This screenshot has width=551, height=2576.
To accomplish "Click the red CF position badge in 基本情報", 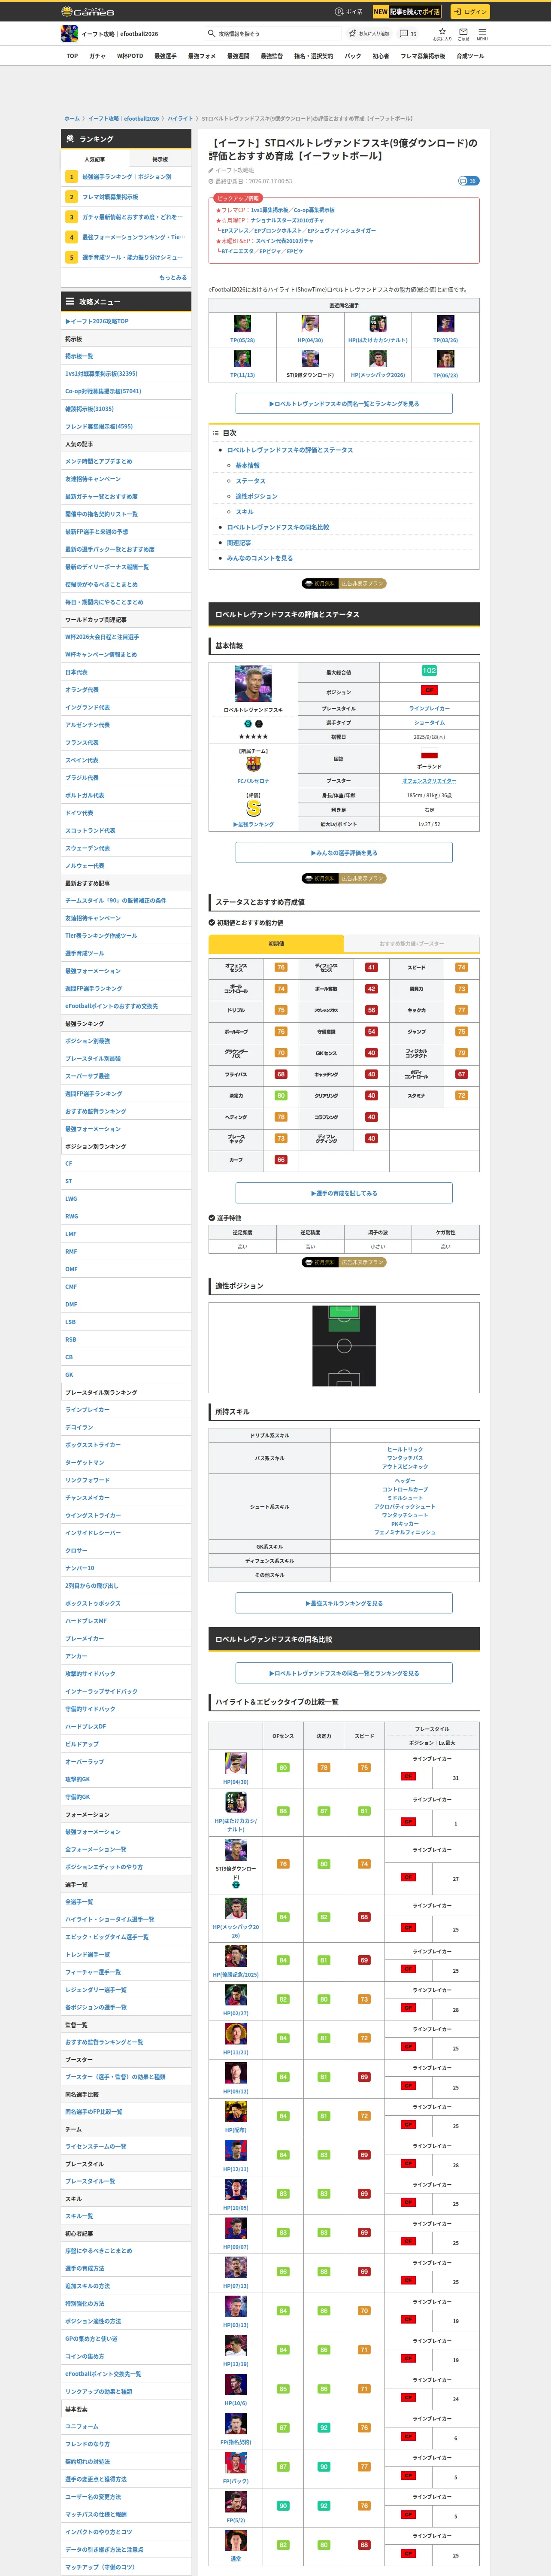I will (x=429, y=690).
